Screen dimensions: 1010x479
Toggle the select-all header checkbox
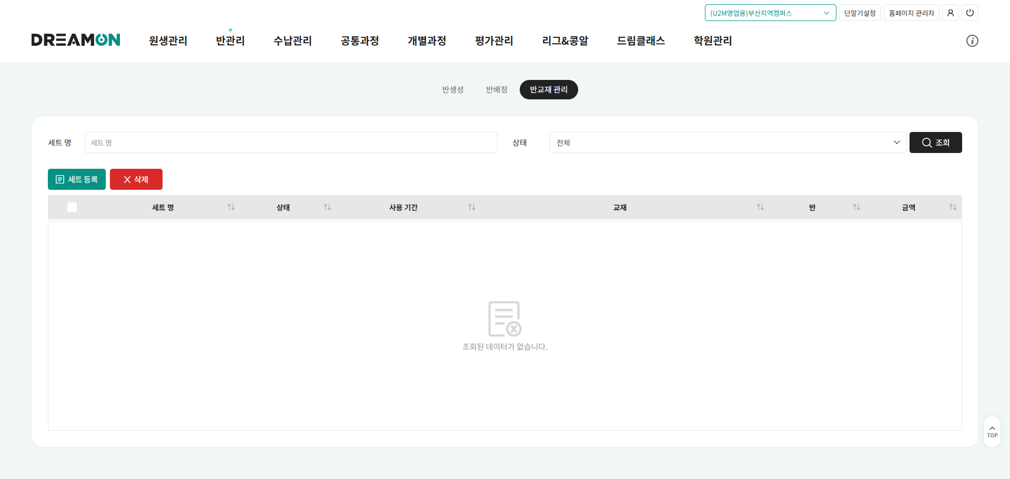click(x=72, y=207)
